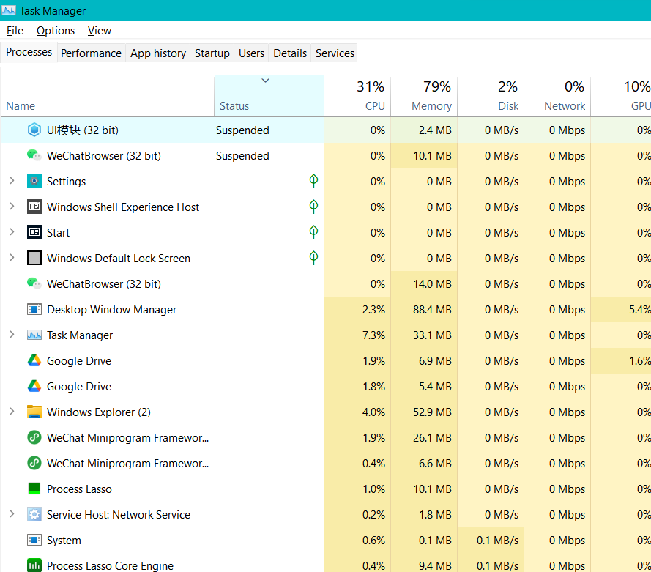
Task: Open the Startup tab
Action: [212, 53]
